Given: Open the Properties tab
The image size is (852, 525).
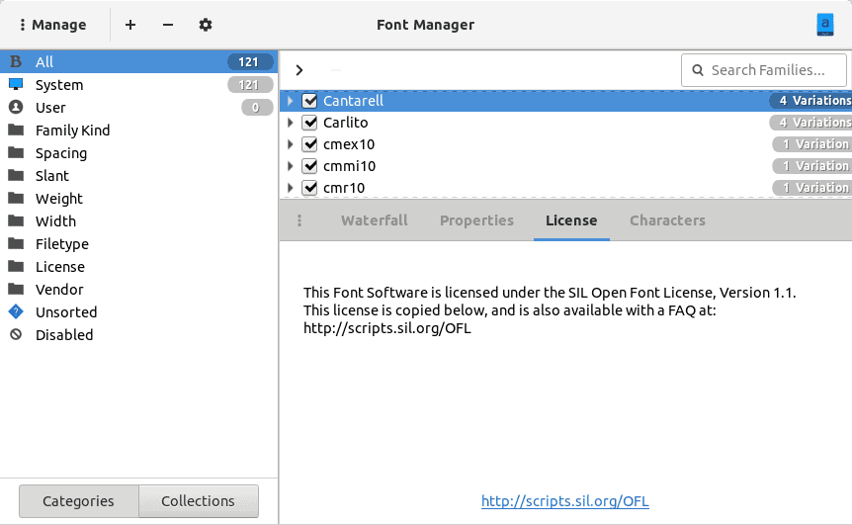Looking at the screenshot, I should 476,220.
